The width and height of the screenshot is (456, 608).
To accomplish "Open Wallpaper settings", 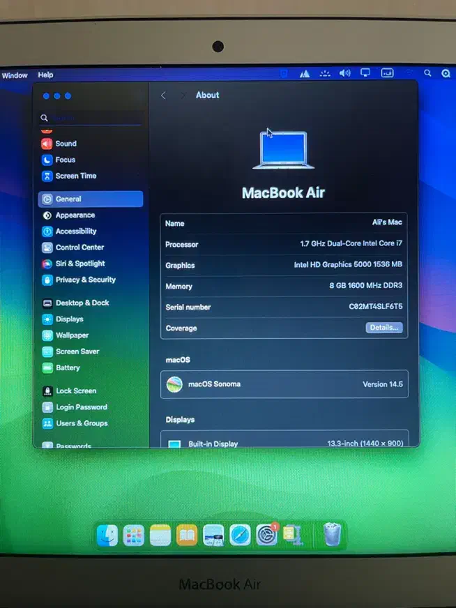I will [65, 335].
